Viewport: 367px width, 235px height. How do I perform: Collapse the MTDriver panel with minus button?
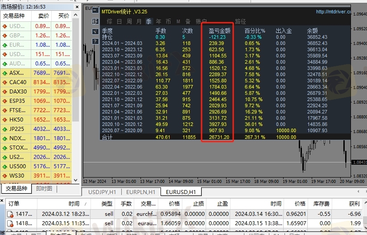(x=95, y=10)
